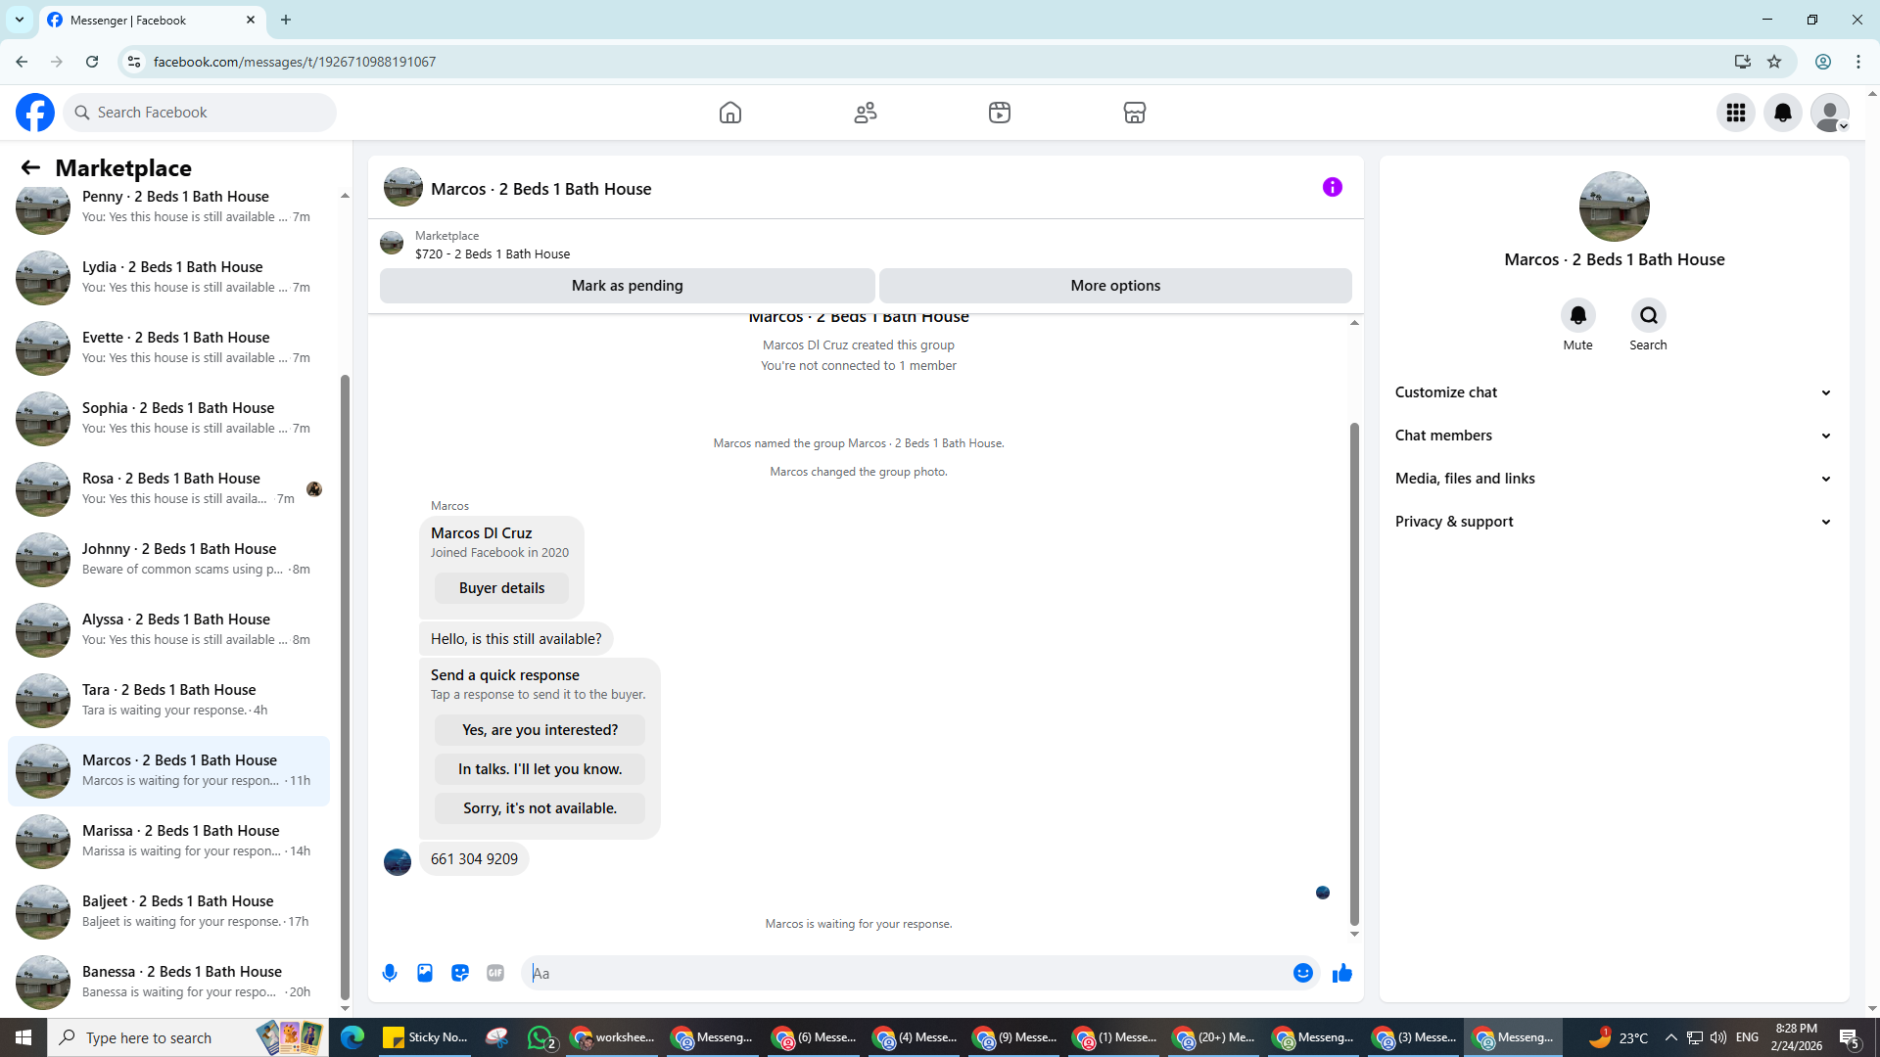
Task: Open Tara · 2 Beds 1 Bath House chat
Action: [168, 700]
